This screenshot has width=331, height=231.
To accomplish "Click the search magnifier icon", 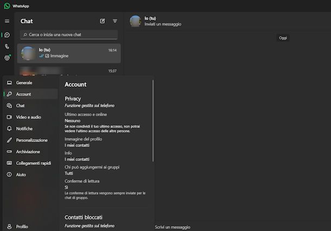I will [25, 35].
